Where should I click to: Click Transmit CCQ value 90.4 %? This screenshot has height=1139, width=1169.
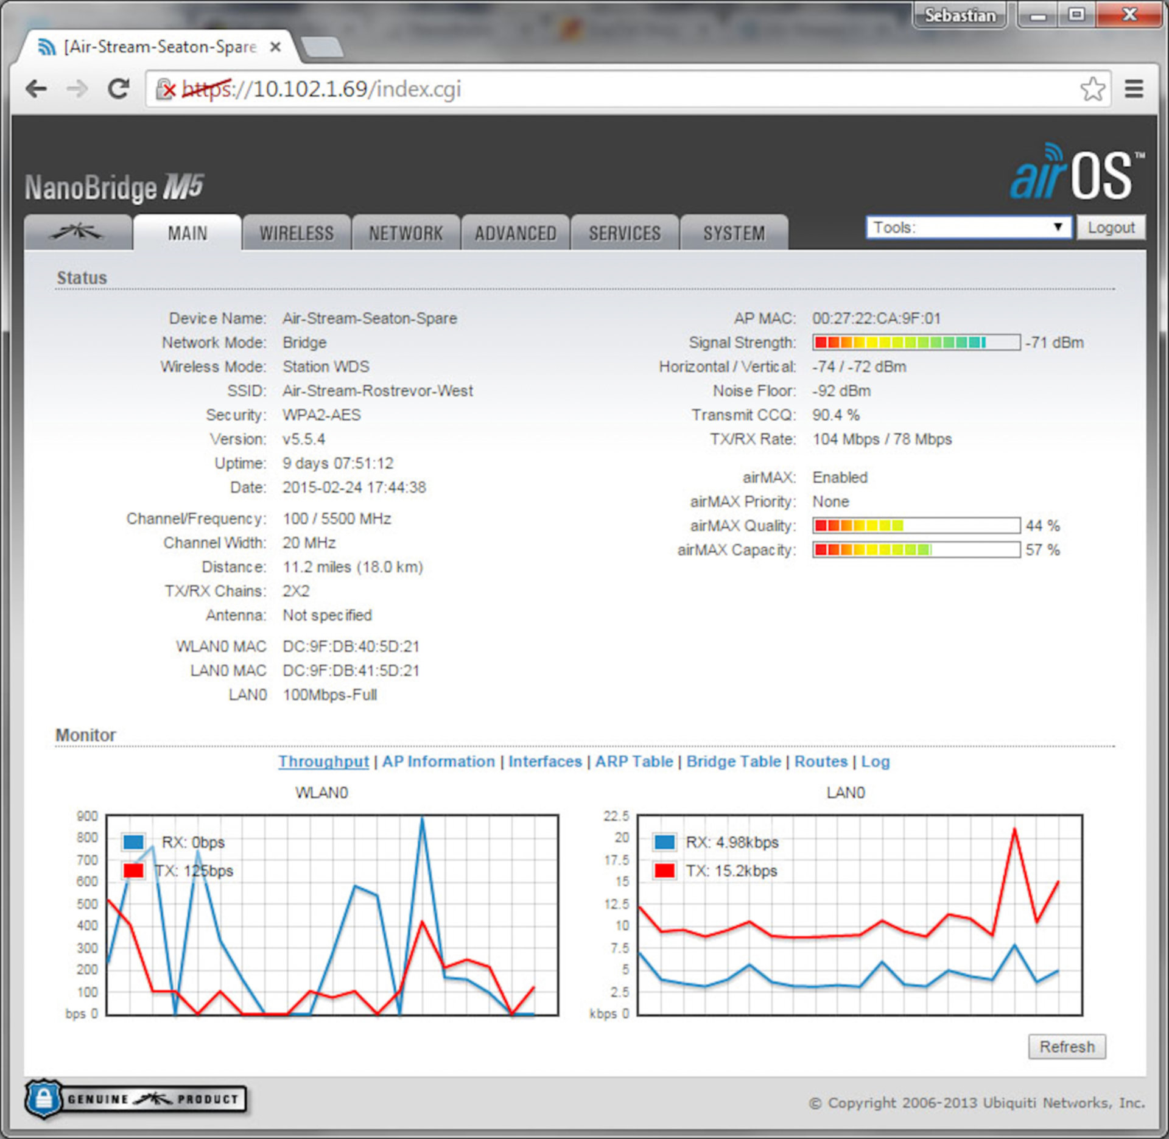[x=836, y=415]
